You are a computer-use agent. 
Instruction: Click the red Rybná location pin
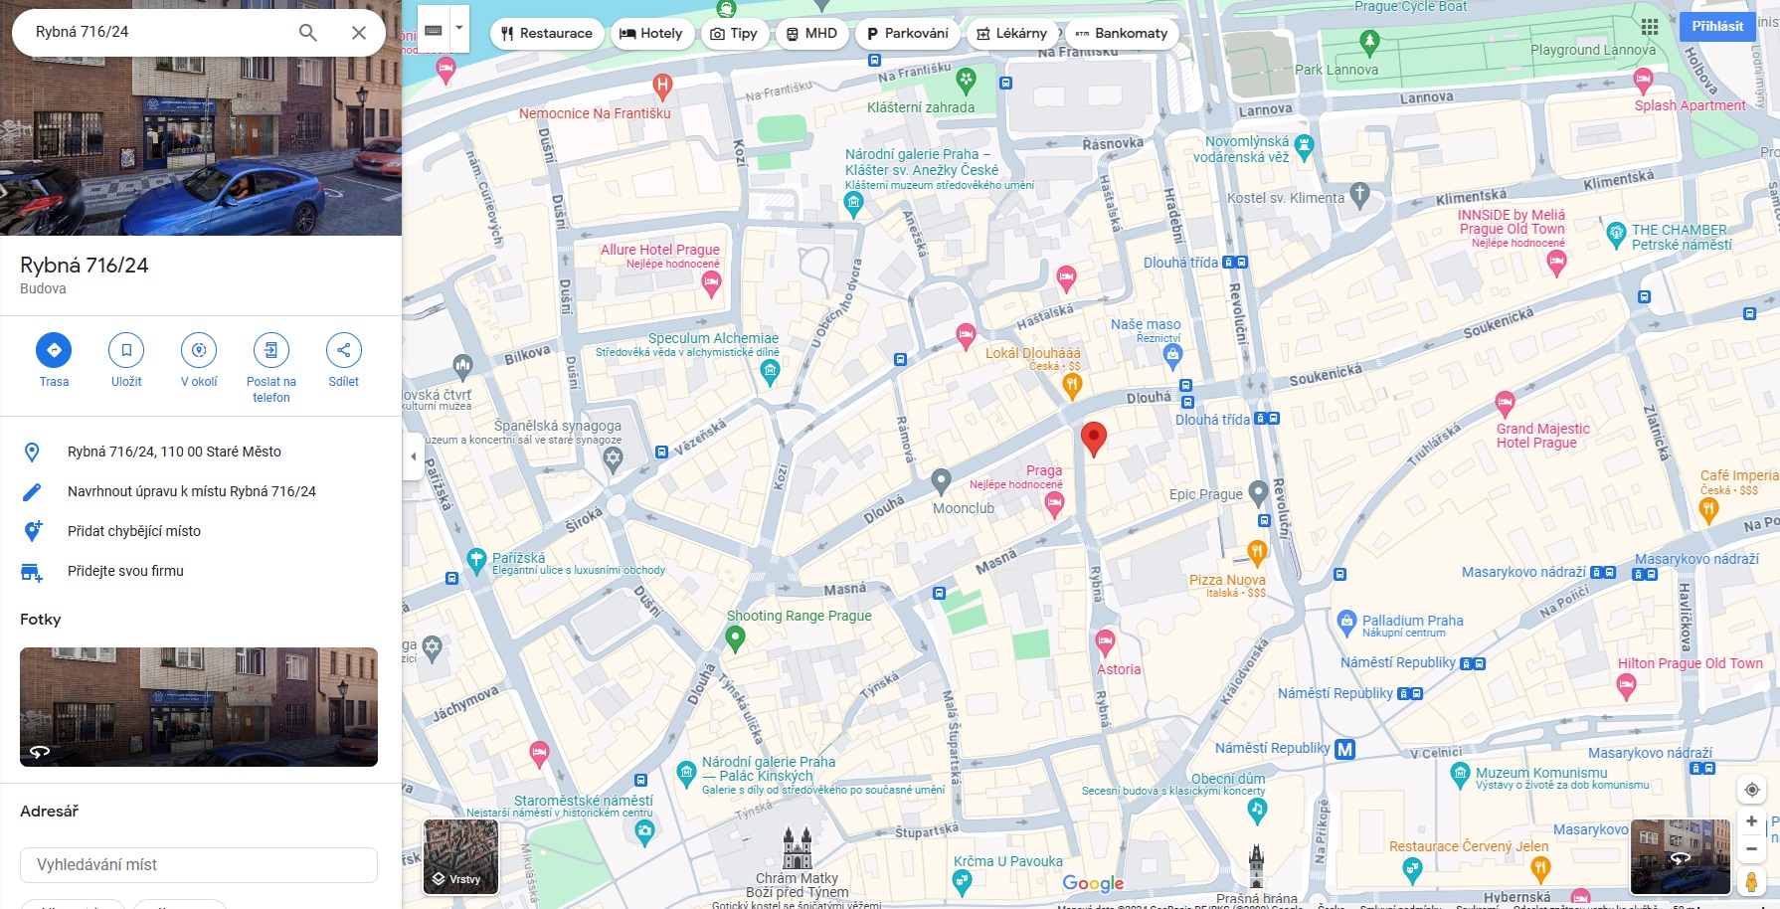coord(1094,439)
